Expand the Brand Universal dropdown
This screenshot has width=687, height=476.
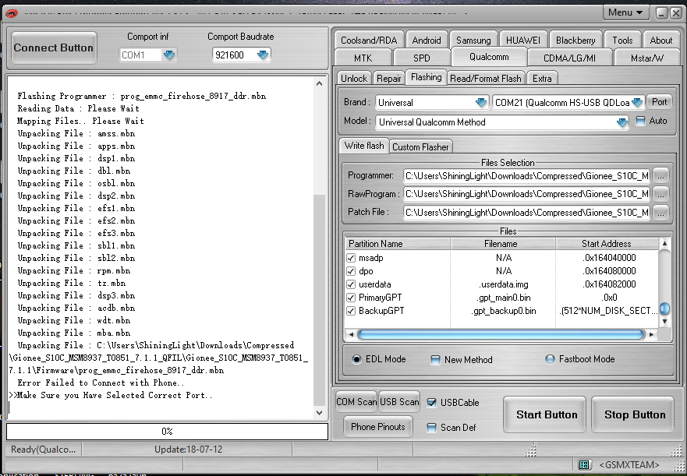[481, 103]
